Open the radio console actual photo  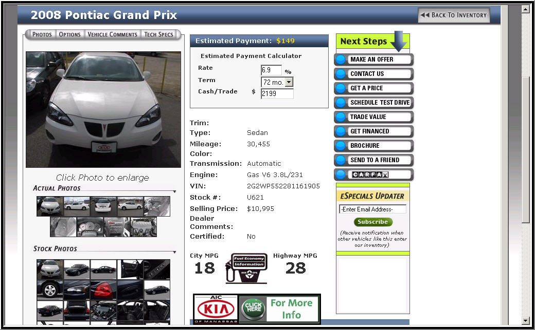(117, 227)
